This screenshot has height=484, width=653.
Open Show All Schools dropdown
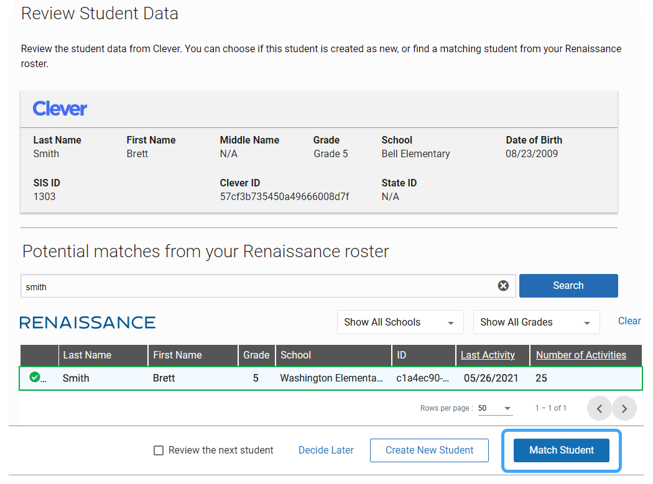[x=401, y=322]
